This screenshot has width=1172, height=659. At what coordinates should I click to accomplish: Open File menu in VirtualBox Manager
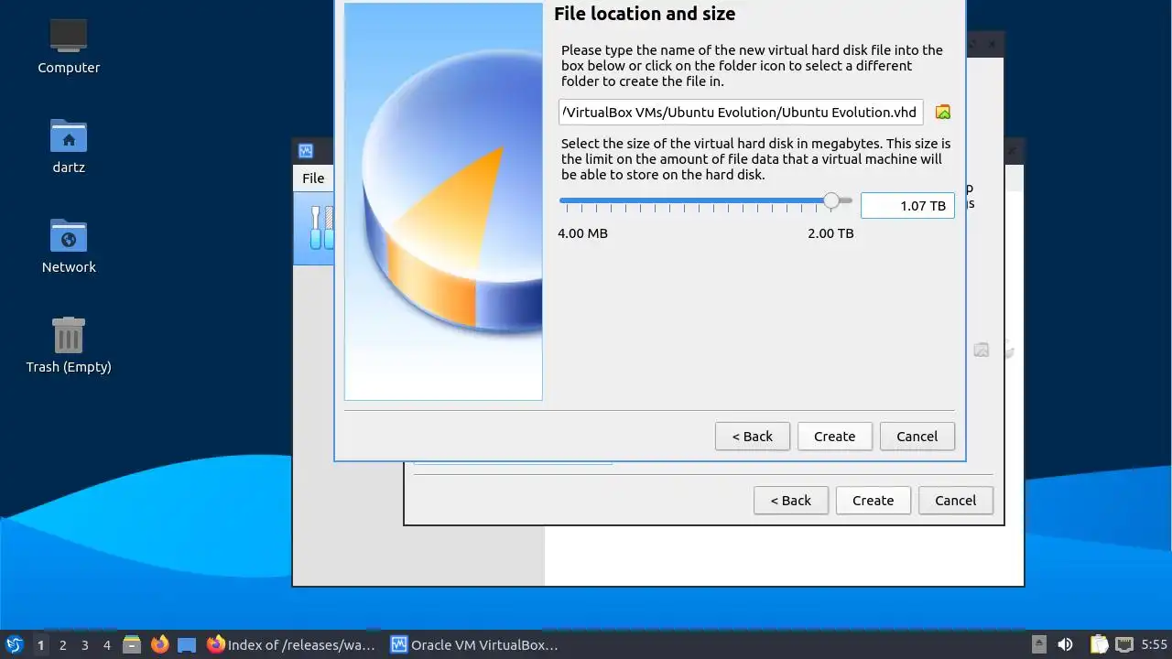[313, 178]
